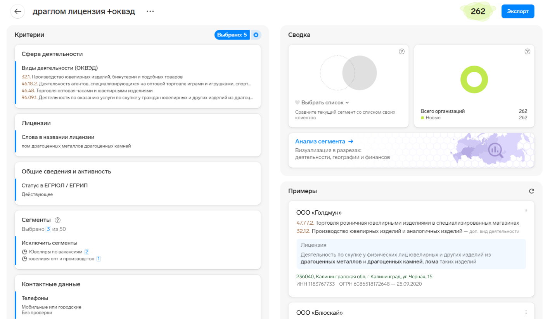
Task: Open the Статус в ЕГРЮЛ / ЕГРИП criterion
Action: (55, 186)
